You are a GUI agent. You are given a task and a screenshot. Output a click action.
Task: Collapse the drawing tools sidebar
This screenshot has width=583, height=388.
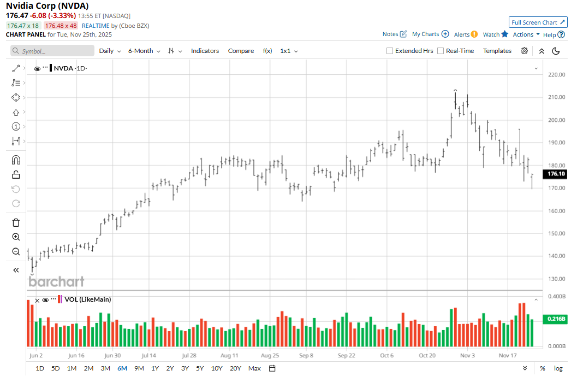pyautogui.click(x=16, y=270)
